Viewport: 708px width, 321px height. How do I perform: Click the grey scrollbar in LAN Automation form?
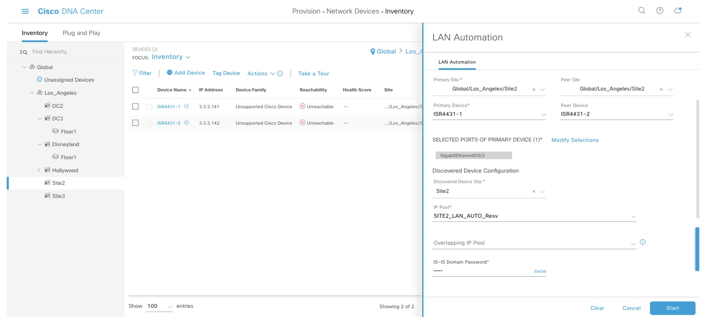[698, 159]
